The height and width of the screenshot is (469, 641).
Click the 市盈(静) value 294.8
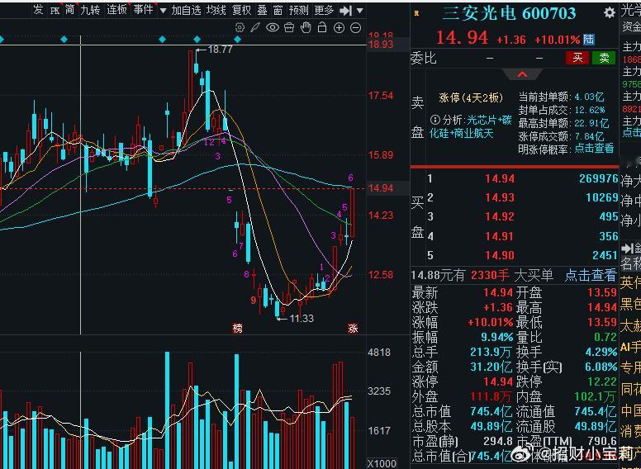499,442
